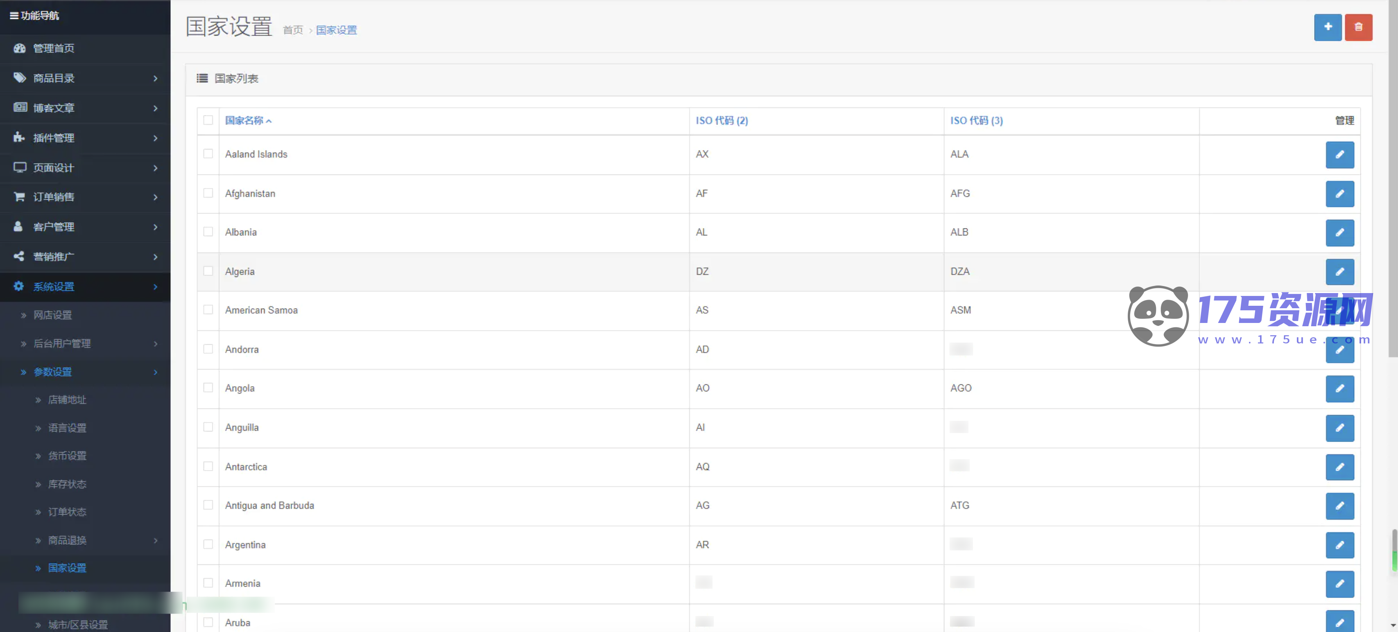Click the newspaper icon beside 博客文章
The width and height of the screenshot is (1398, 632).
pyautogui.click(x=20, y=107)
